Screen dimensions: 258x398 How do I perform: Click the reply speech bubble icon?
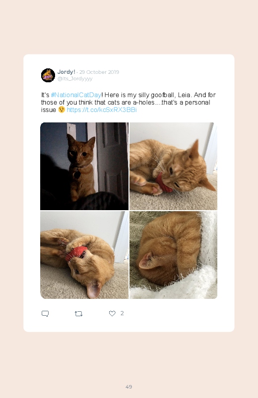(x=45, y=314)
